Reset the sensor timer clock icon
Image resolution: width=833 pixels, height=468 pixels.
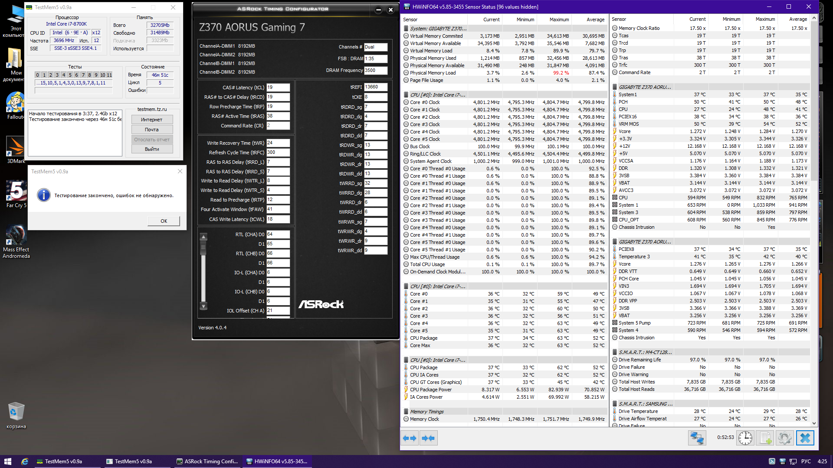[x=745, y=438]
